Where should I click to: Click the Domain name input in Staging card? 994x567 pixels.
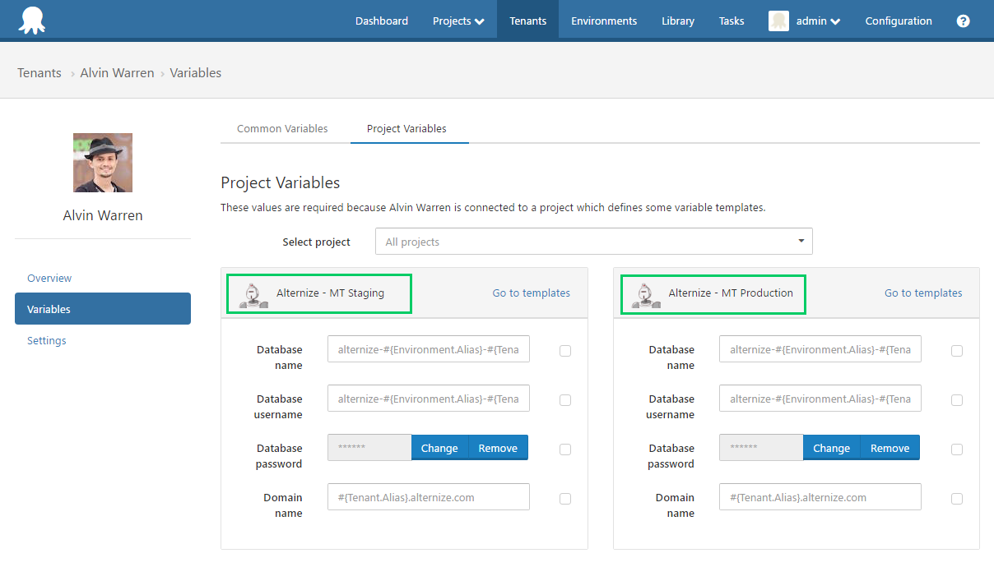(x=428, y=497)
